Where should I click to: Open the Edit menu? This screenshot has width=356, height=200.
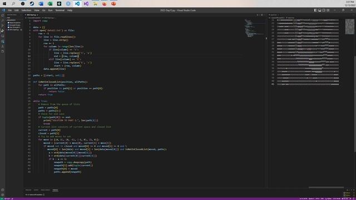16,10
